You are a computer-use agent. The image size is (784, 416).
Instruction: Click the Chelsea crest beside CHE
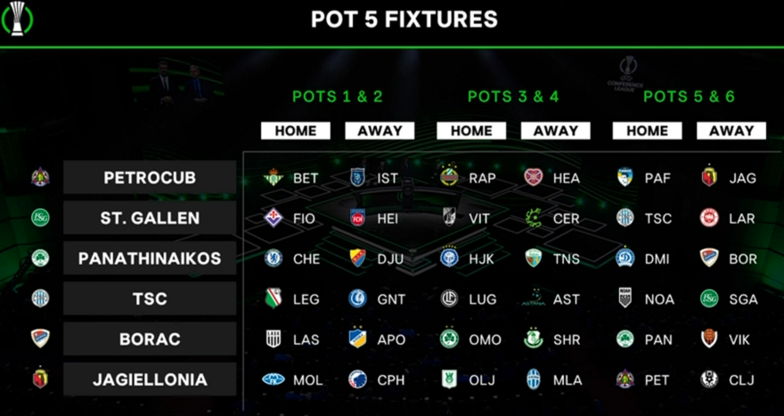coord(274,258)
